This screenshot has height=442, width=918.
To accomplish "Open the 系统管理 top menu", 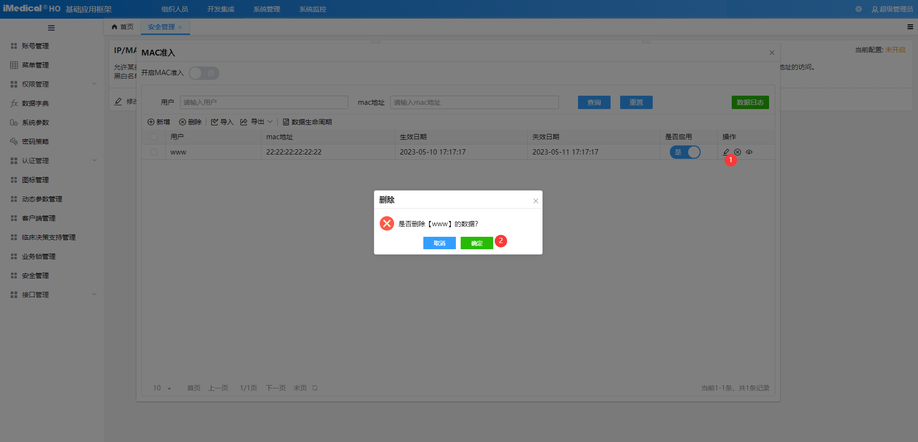I will (x=267, y=9).
